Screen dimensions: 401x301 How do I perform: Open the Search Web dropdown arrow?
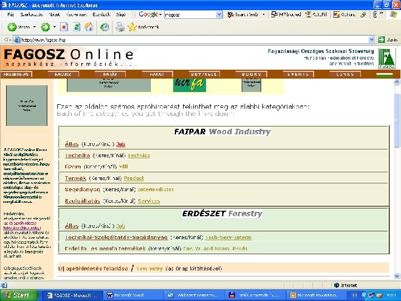click(x=263, y=14)
